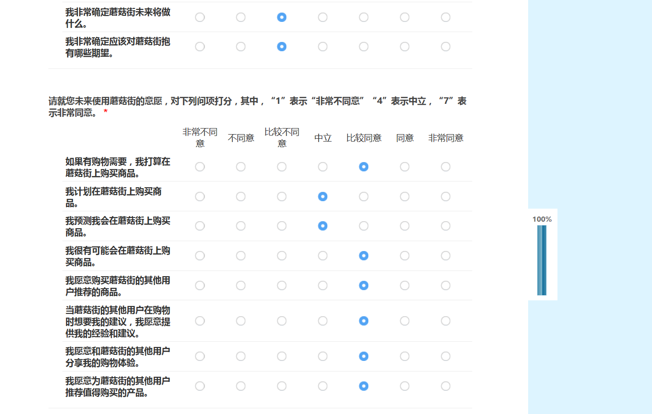Set 我预测我会在蘑菇街上购买商品 to 同意
Viewport: 652px width, 414px height.
(405, 226)
